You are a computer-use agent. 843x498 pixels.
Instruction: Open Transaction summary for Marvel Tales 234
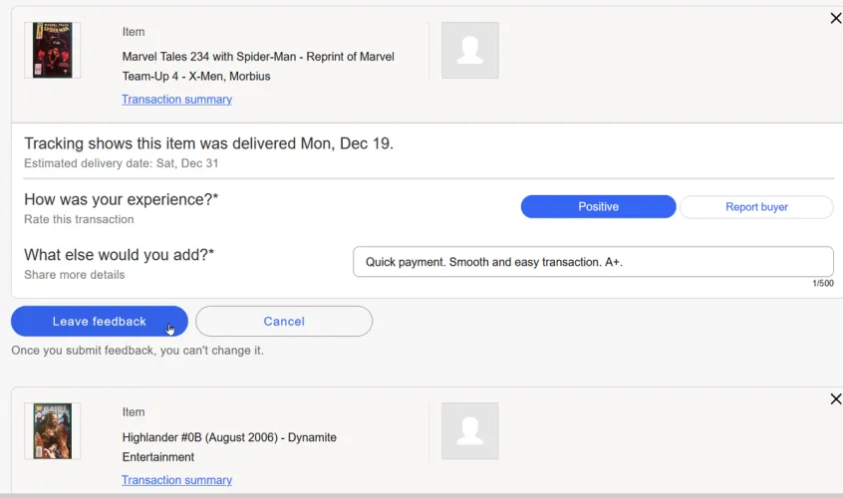click(176, 100)
